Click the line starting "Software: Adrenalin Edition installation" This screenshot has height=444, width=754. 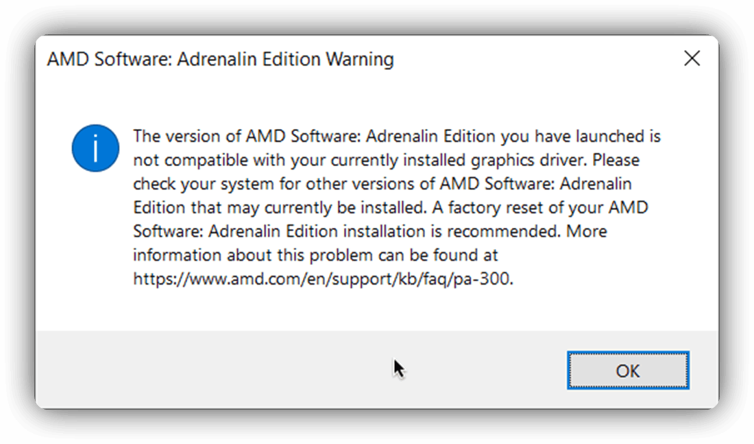click(x=369, y=231)
